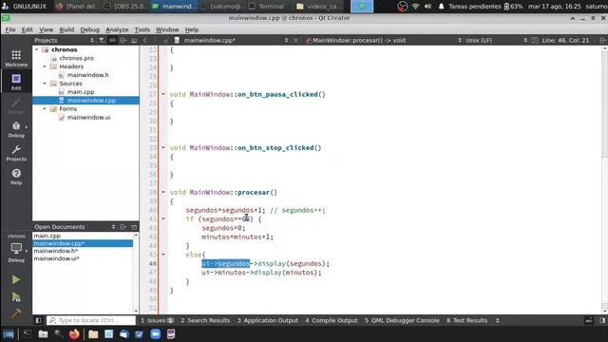Fold the on_btn_pausa_clicked function
This screenshot has height=342, width=608.
click(163, 94)
